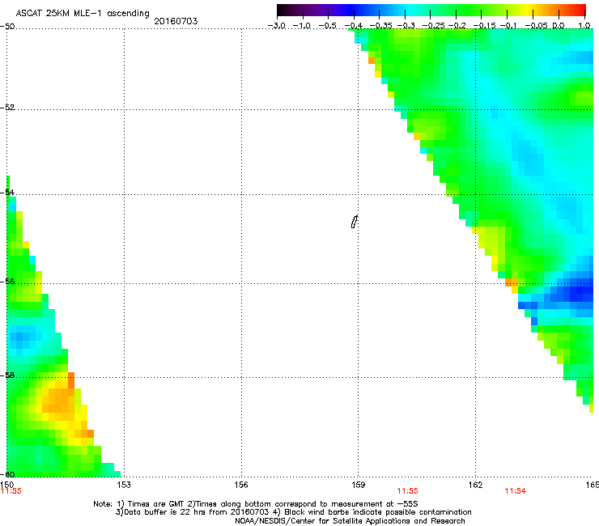Screen dimensions: 599x526
Task: Click the -0.5 color scale label
Action: (327, 26)
